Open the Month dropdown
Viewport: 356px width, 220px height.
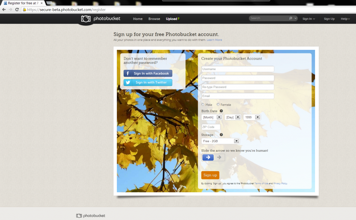(x=212, y=117)
